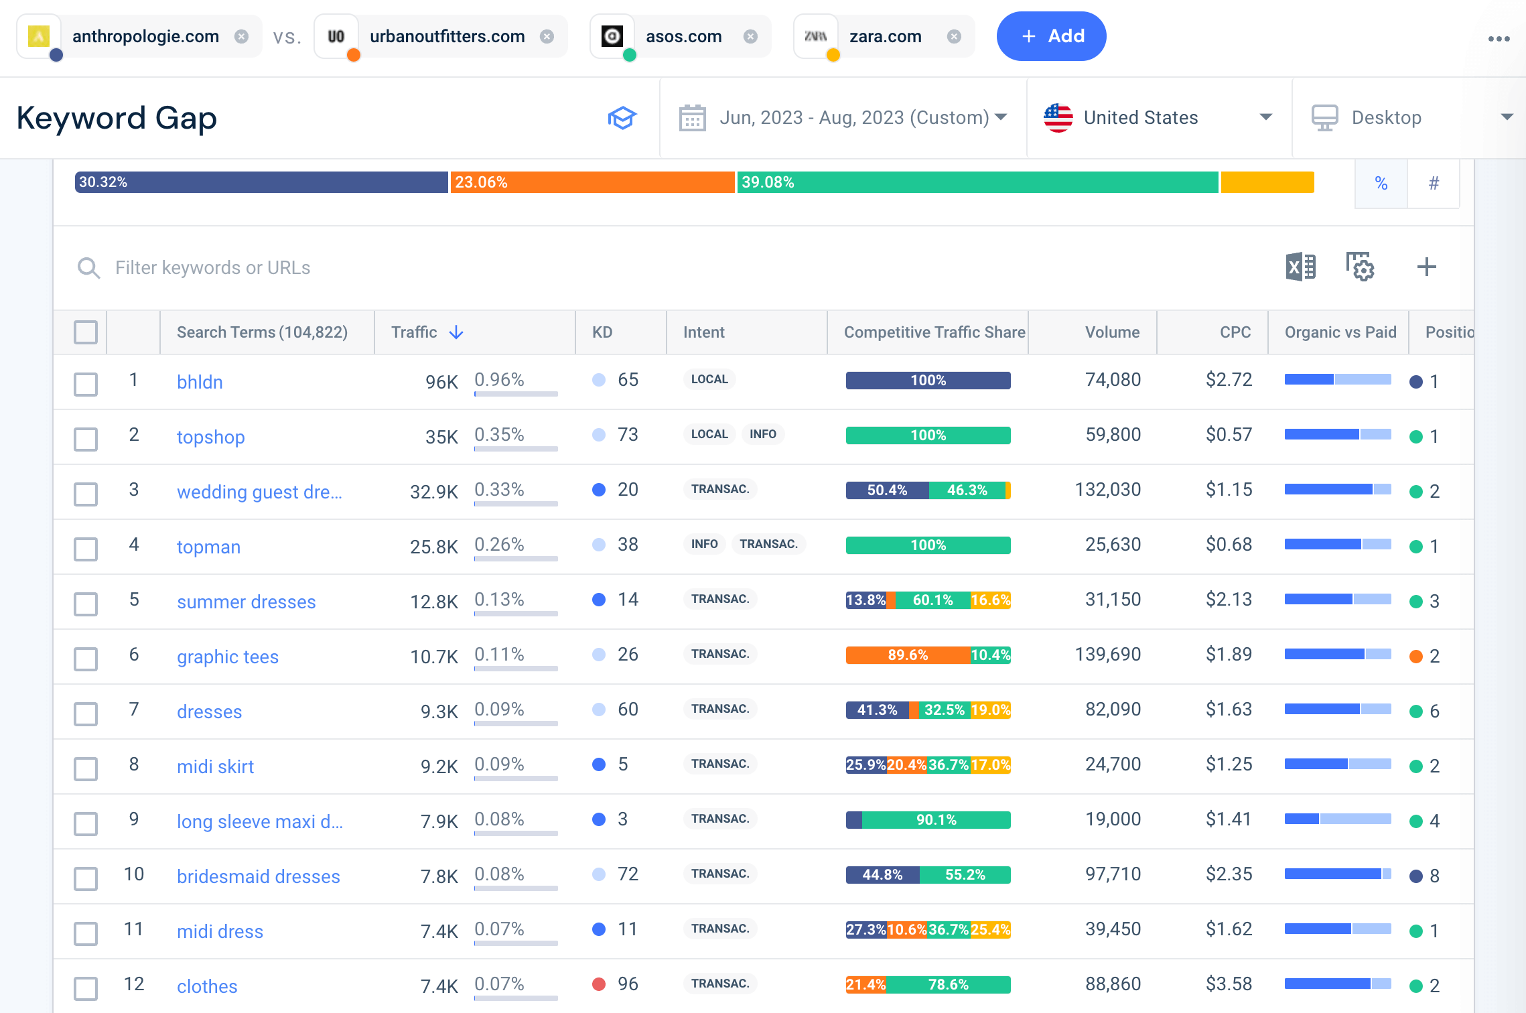1526x1013 pixels.
Task: Expand the United States country dropdown
Action: (x=1159, y=118)
